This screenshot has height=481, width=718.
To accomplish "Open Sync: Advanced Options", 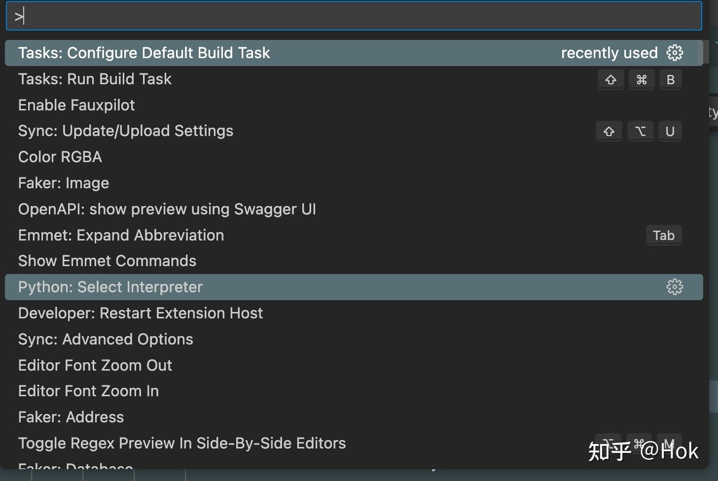I will pos(105,339).
